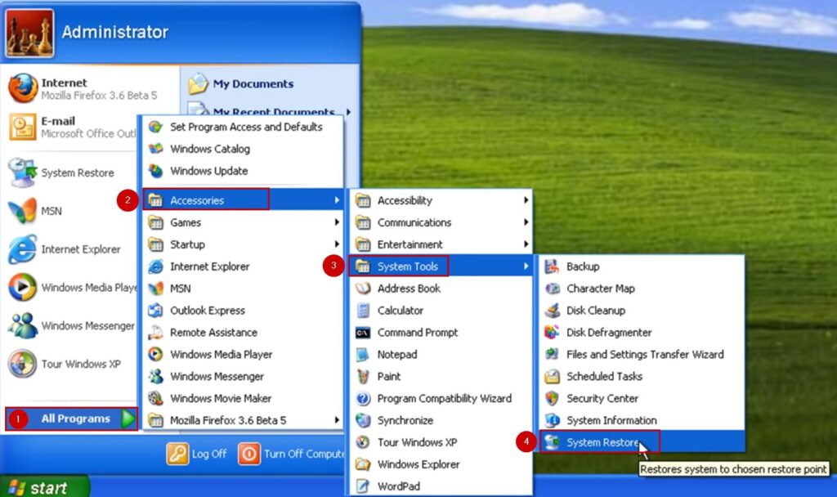Open Program Compatibility Wizard

[x=441, y=398]
